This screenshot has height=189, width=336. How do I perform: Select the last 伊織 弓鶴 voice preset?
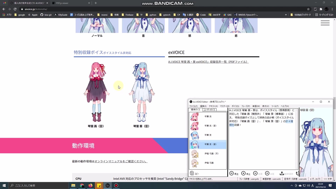point(208,163)
